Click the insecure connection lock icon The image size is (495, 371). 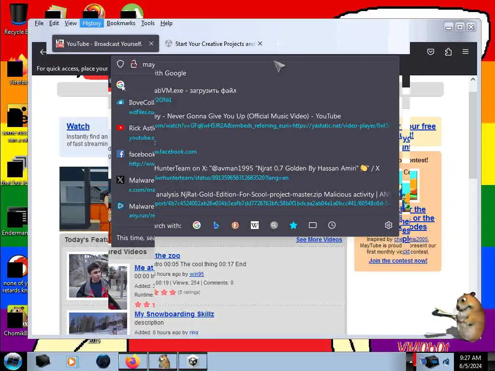click(134, 64)
